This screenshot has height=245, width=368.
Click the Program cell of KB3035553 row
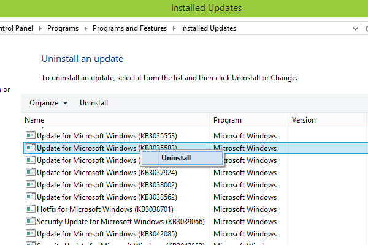click(245, 136)
